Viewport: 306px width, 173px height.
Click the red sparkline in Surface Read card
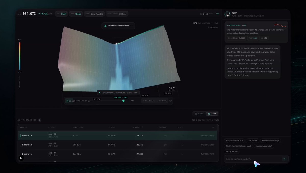pos(280,25)
